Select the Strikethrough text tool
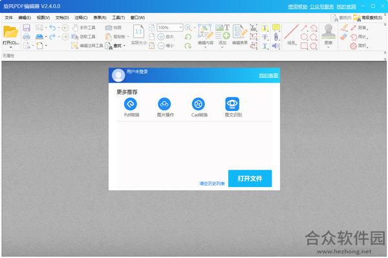The height and width of the screenshot is (258, 388). tap(264, 37)
